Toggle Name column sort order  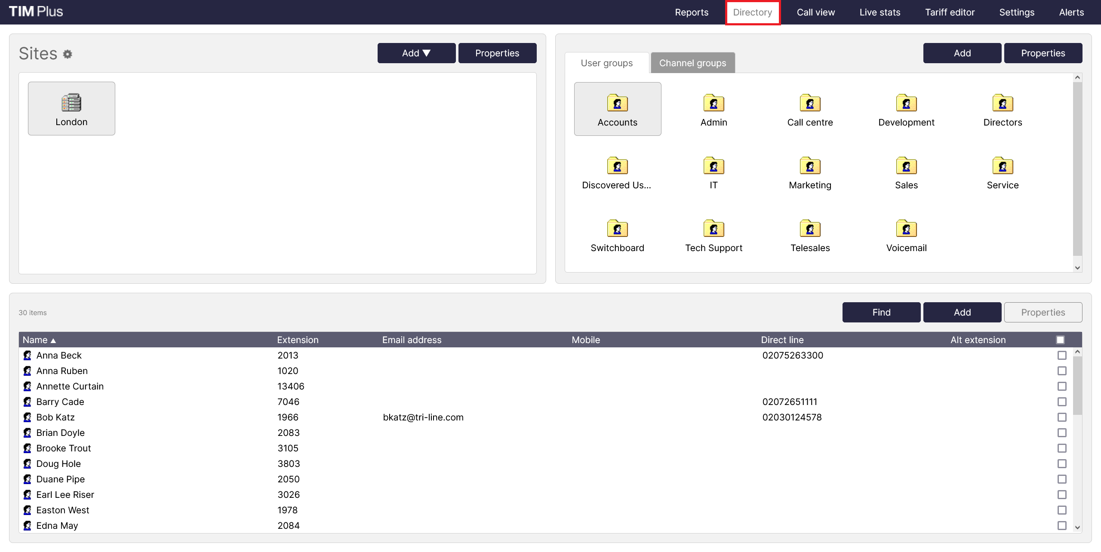[x=39, y=340]
